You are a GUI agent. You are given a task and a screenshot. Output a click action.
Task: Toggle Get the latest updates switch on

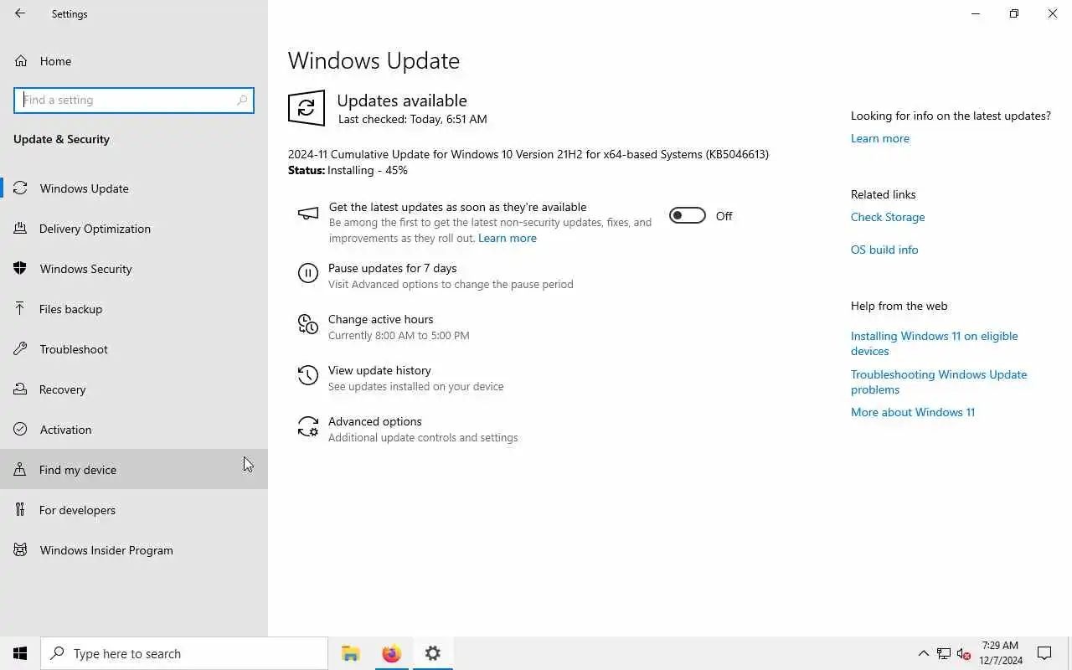click(688, 216)
